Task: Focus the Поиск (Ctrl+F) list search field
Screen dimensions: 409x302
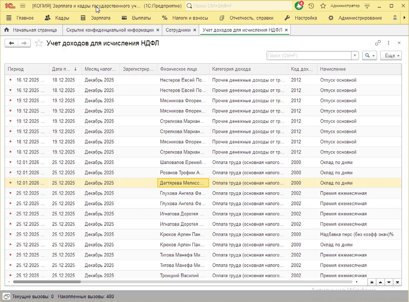Action: click(309, 55)
